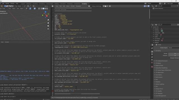Click the Materials data-block icon

[x=162, y=41]
